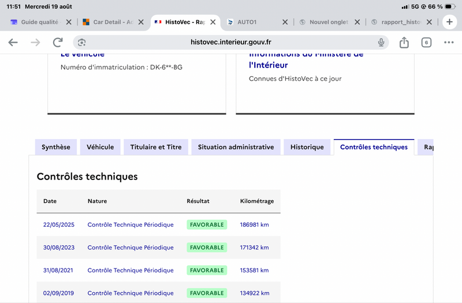Click Contrôle Technique Périodique in 31/08/2021 row
Screen dimensions: 462x303
(131, 270)
